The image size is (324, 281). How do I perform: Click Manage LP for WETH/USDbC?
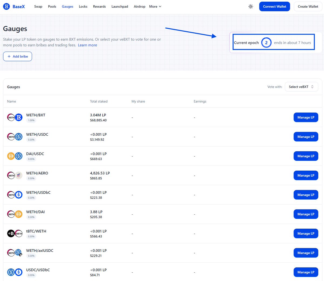click(x=306, y=195)
